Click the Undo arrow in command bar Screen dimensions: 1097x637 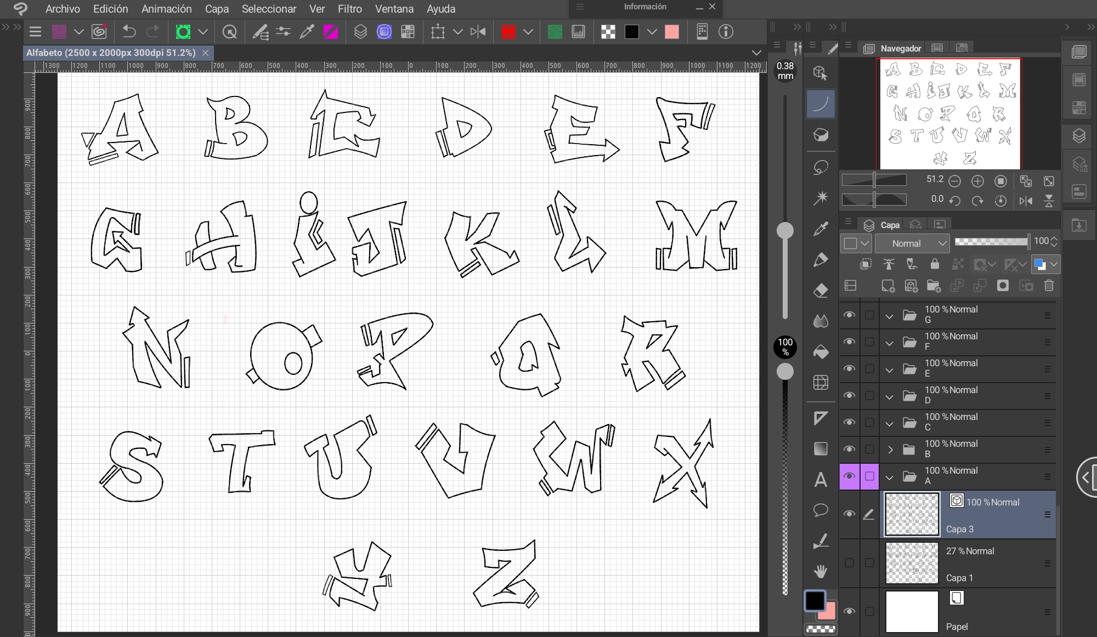(x=129, y=32)
